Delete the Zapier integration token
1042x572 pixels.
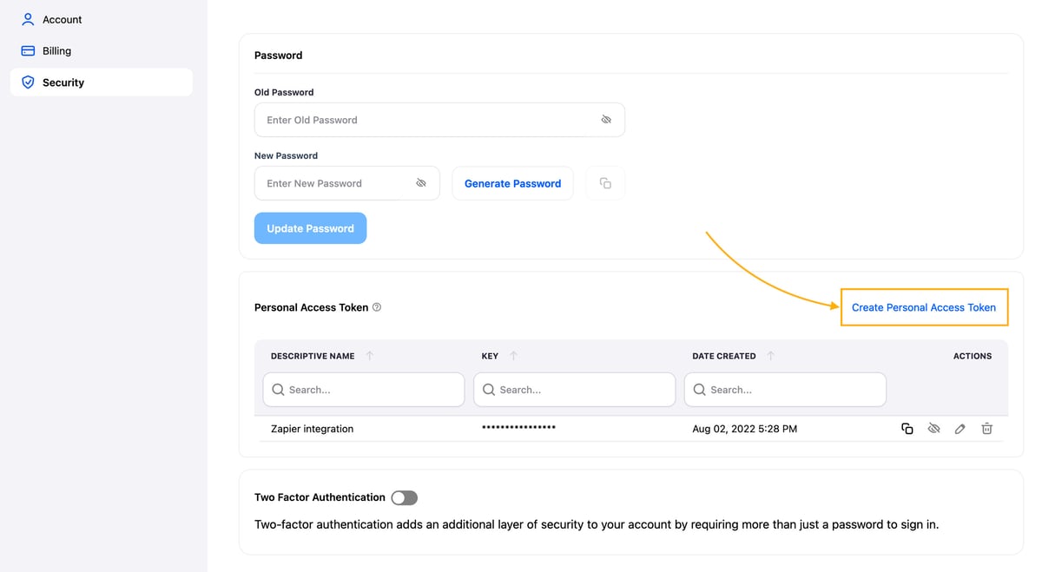click(x=986, y=429)
